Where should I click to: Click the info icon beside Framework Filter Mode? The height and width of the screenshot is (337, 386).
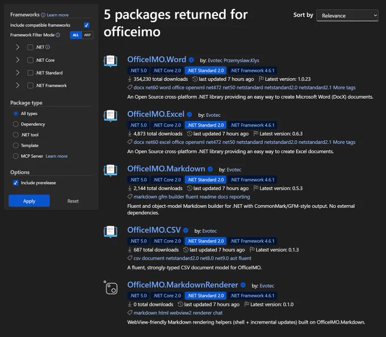coord(58,35)
